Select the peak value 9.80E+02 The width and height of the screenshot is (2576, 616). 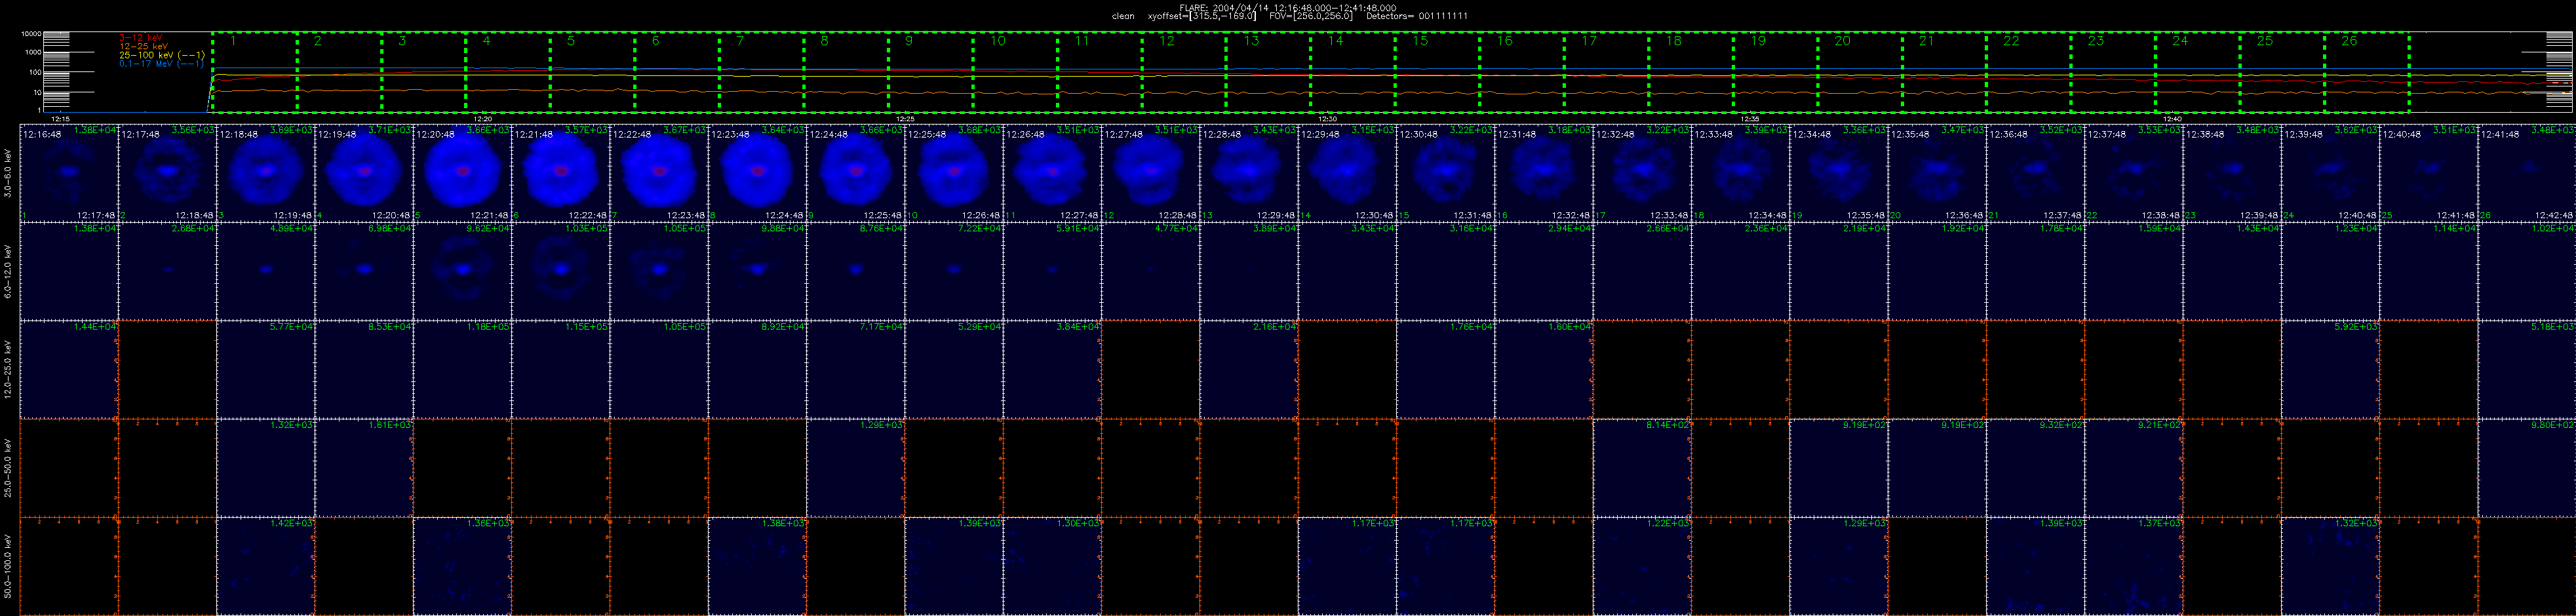tap(2553, 425)
